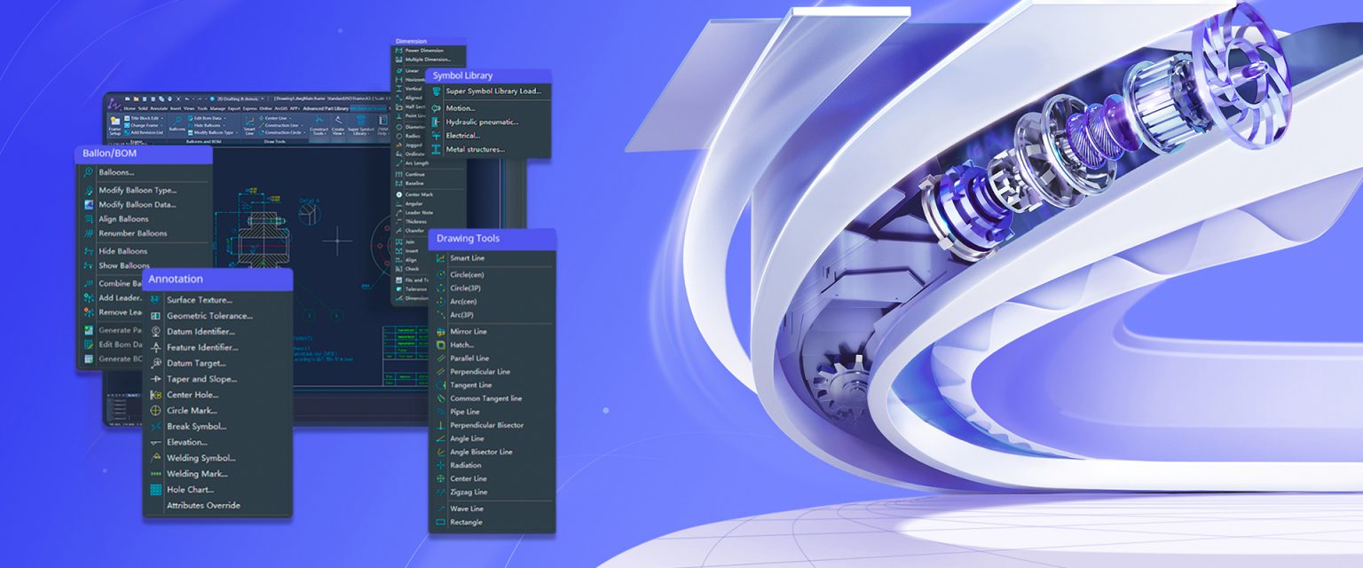Expand the Construction Circle dropdown arrow
Screen dimensions: 1363x568
305,132
